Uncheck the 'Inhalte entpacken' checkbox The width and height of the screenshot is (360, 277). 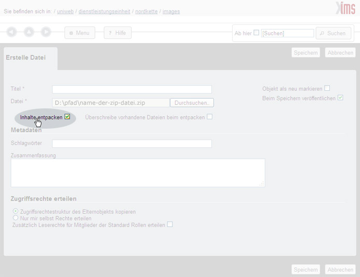pos(67,117)
